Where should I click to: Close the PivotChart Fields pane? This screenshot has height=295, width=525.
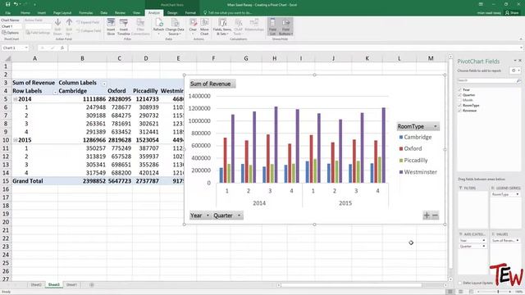[x=520, y=61]
